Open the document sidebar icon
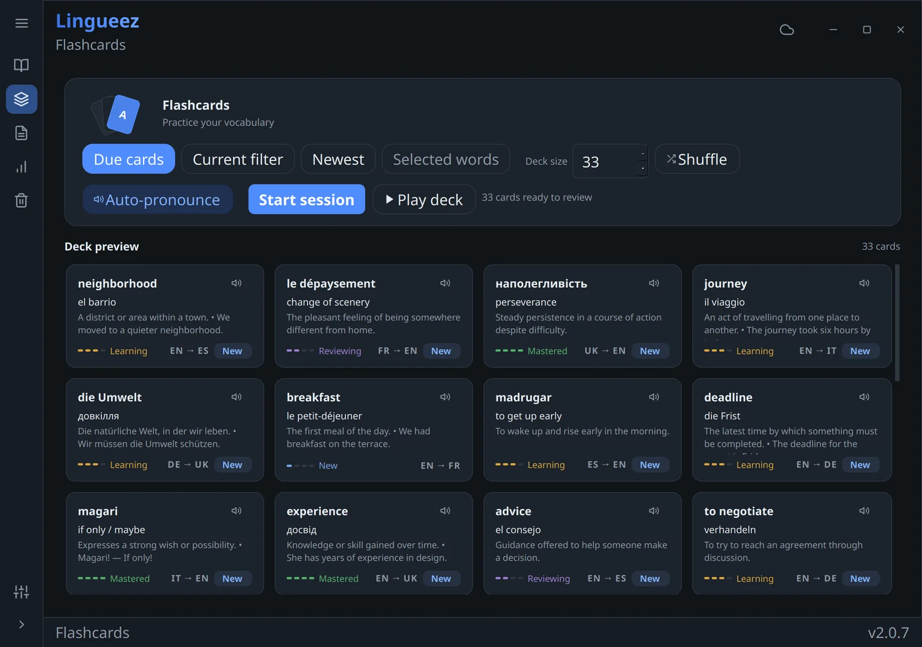922x647 pixels. tap(21, 133)
